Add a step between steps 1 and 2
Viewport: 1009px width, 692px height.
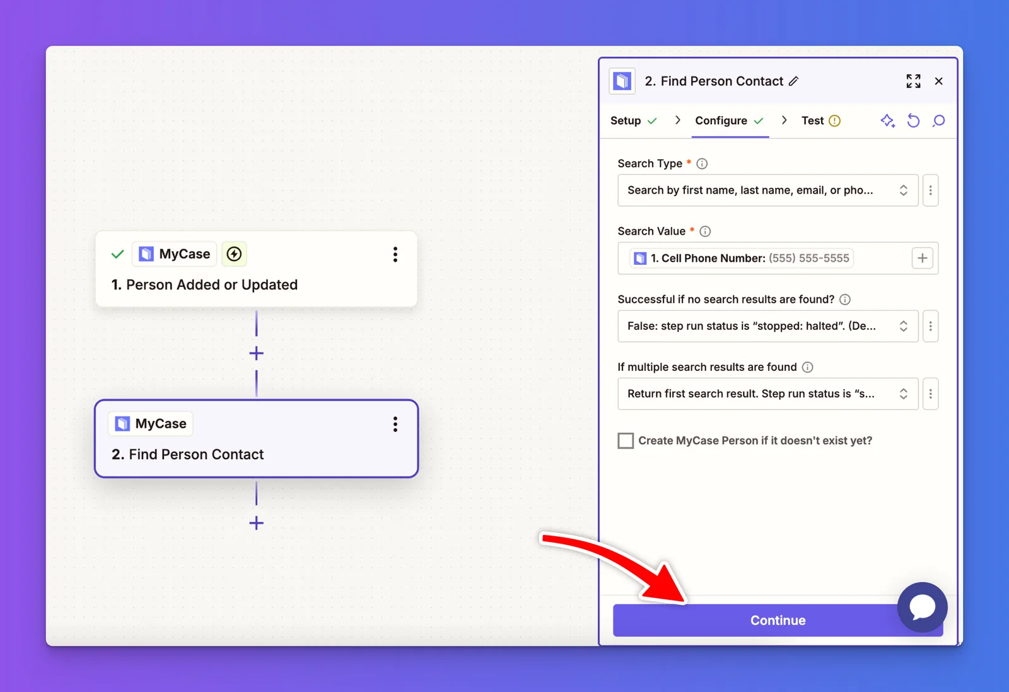coord(256,353)
